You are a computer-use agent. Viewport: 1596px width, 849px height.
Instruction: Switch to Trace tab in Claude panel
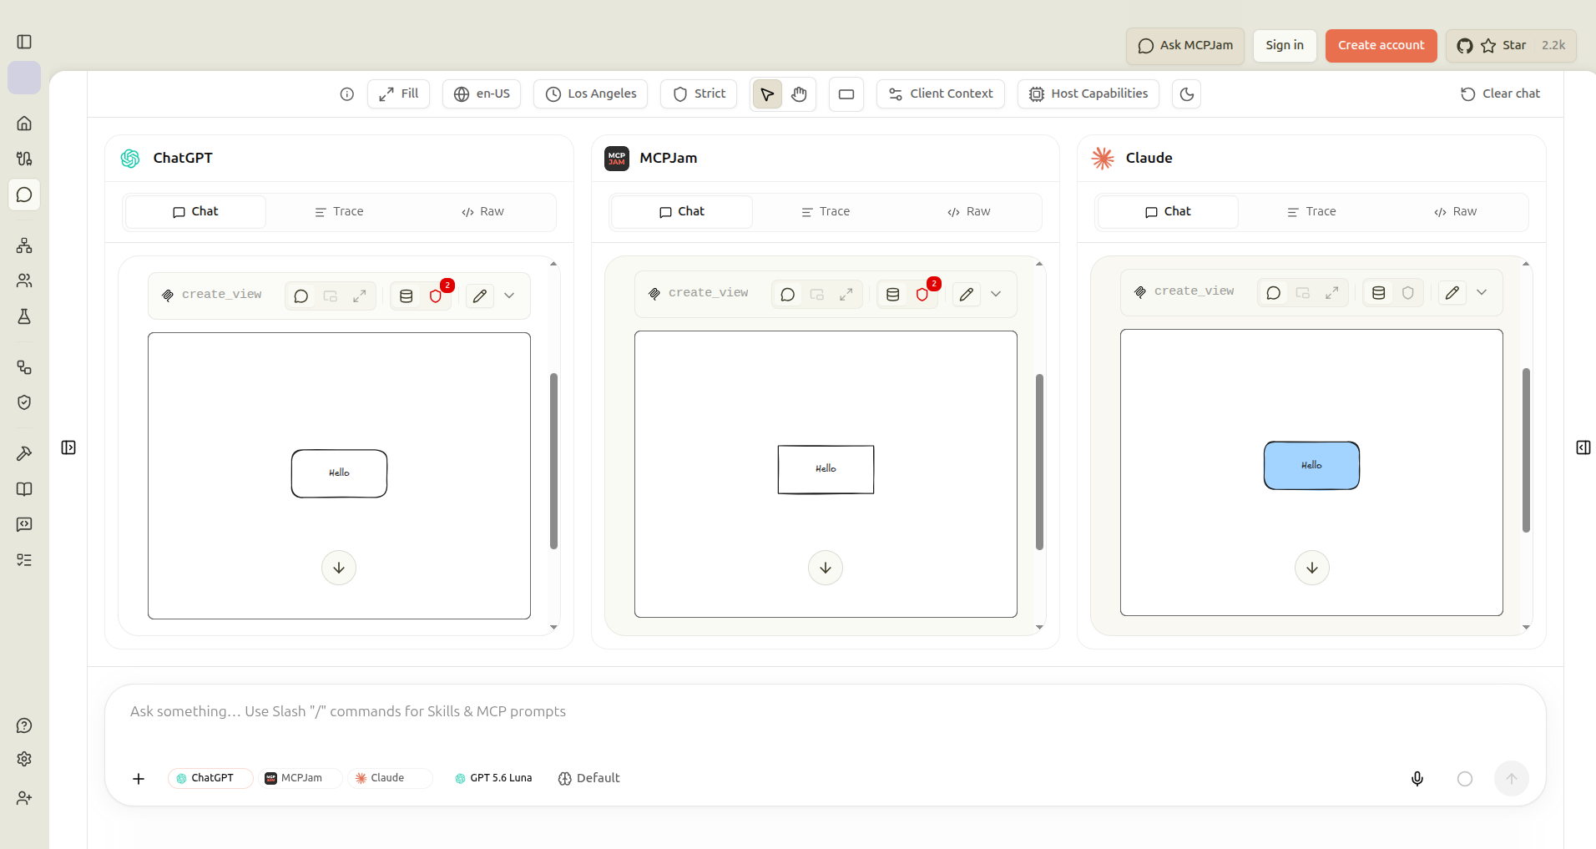pos(1311,212)
